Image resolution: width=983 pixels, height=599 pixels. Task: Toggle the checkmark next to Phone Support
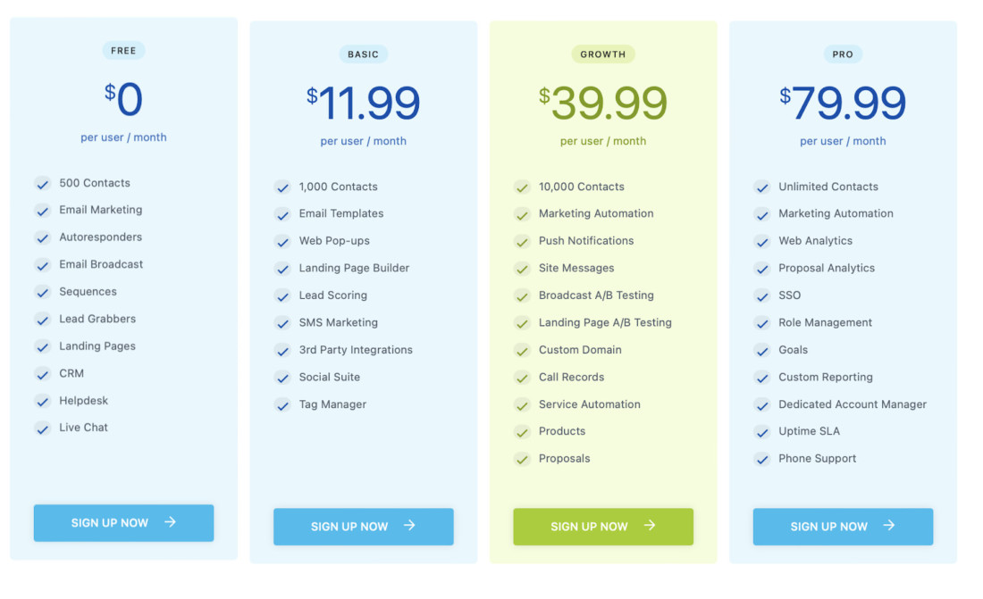coord(762,458)
